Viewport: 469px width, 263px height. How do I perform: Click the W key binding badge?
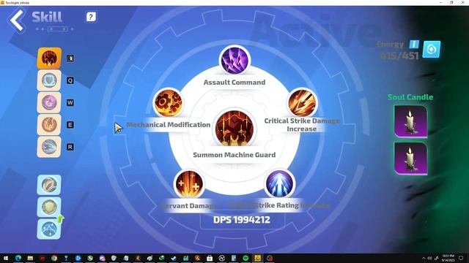pyautogui.click(x=70, y=102)
